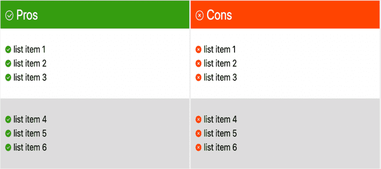Click Cons text 'list item 3'
Viewport: 381px width, 169px height.
(x=220, y=78)
